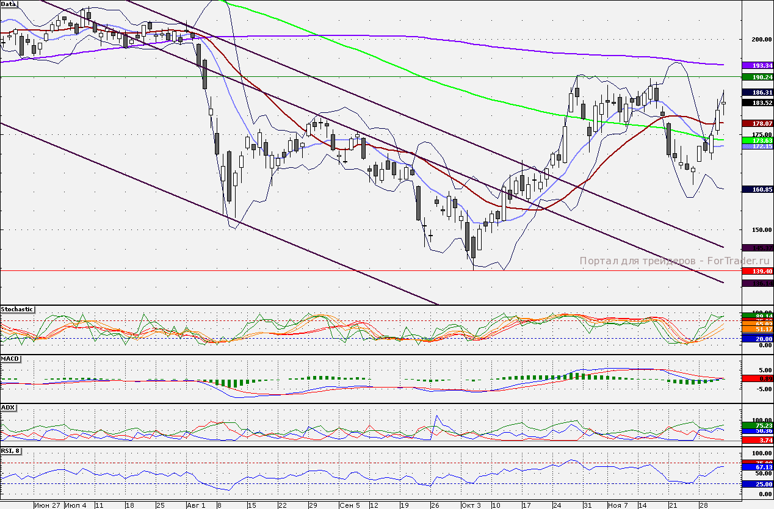Click the dark red 178.07 price tag
Image resolution: width=774 pixels, height=509 pixels.
pos(758,123)
